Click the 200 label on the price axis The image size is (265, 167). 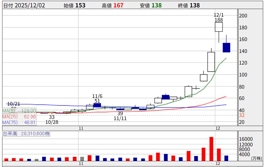pyautogui.click(x=243, y=16)
